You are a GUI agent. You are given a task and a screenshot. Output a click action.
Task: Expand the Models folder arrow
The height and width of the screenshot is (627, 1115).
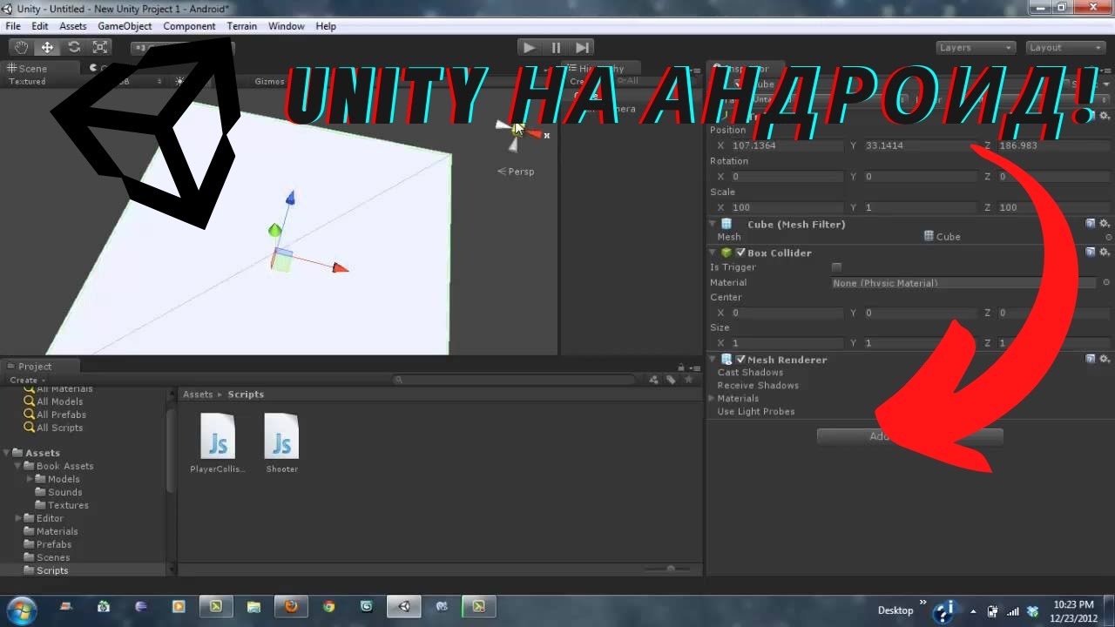pos(29,479)
